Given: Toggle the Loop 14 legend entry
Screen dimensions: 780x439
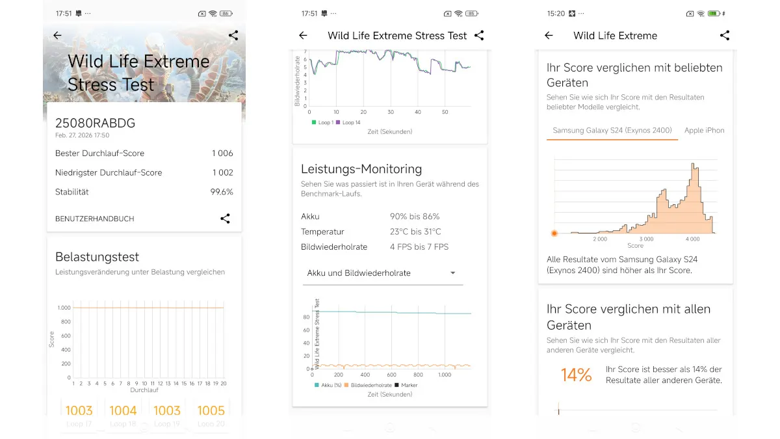Looking at the screenshot, I should tap(348, 122).
